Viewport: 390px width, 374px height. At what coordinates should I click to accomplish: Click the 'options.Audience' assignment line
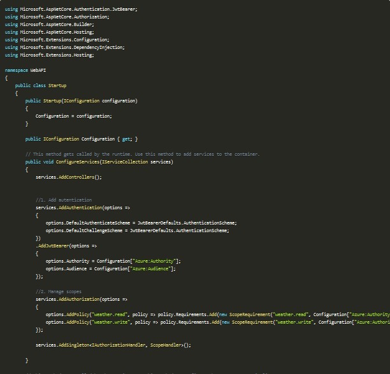coord(111,269)
